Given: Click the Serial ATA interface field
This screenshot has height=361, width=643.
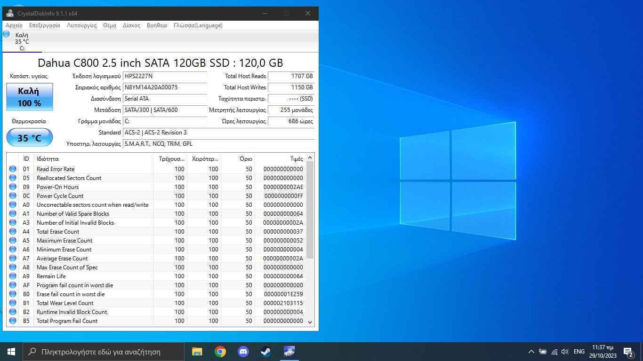Looking at the screenshot, I should click(x=165, y=99).
